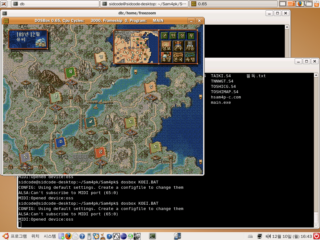Open the help question mark launcher
Image resolution: width=320 pixels, height=240 pixels.
(x=82, y=236)
